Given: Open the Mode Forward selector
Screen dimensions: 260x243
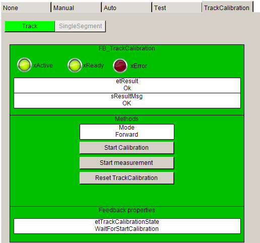Looking at the screenshot, I should (127, 132).
